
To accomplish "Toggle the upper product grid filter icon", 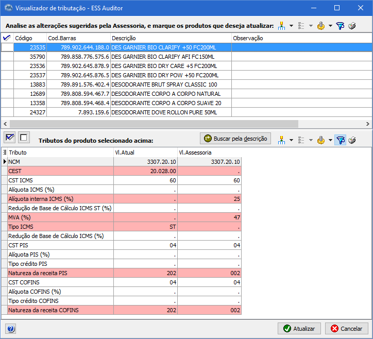I will click(x=340, y=26).
